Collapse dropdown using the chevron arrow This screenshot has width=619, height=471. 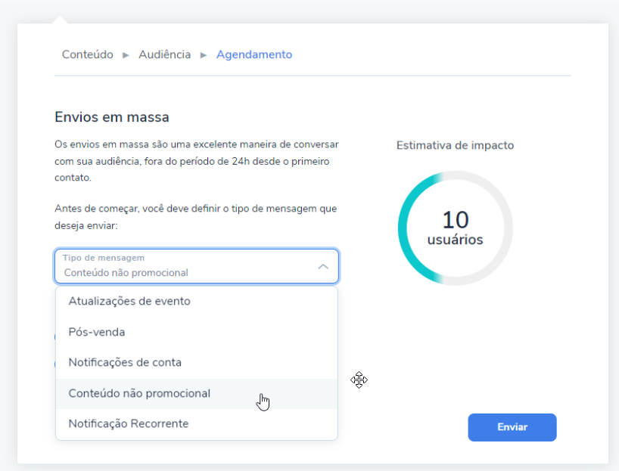coord(323,267)
